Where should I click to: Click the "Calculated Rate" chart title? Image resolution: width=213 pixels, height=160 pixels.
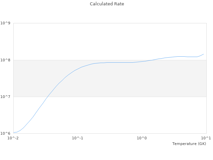click(x=106, y=4)
